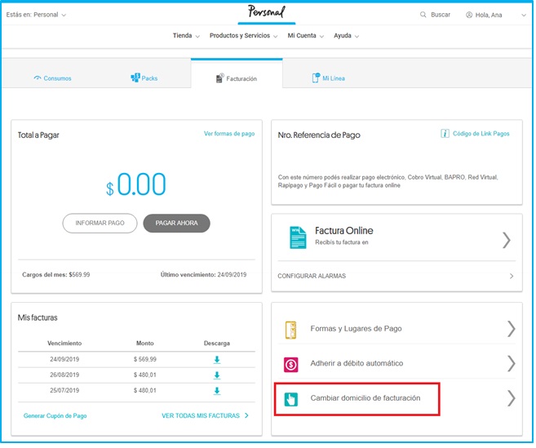The width and height of the screenshot is (536, 448).
Task: Click Cambiar domicilio de facturación text
Action: [x=367, y=399]
